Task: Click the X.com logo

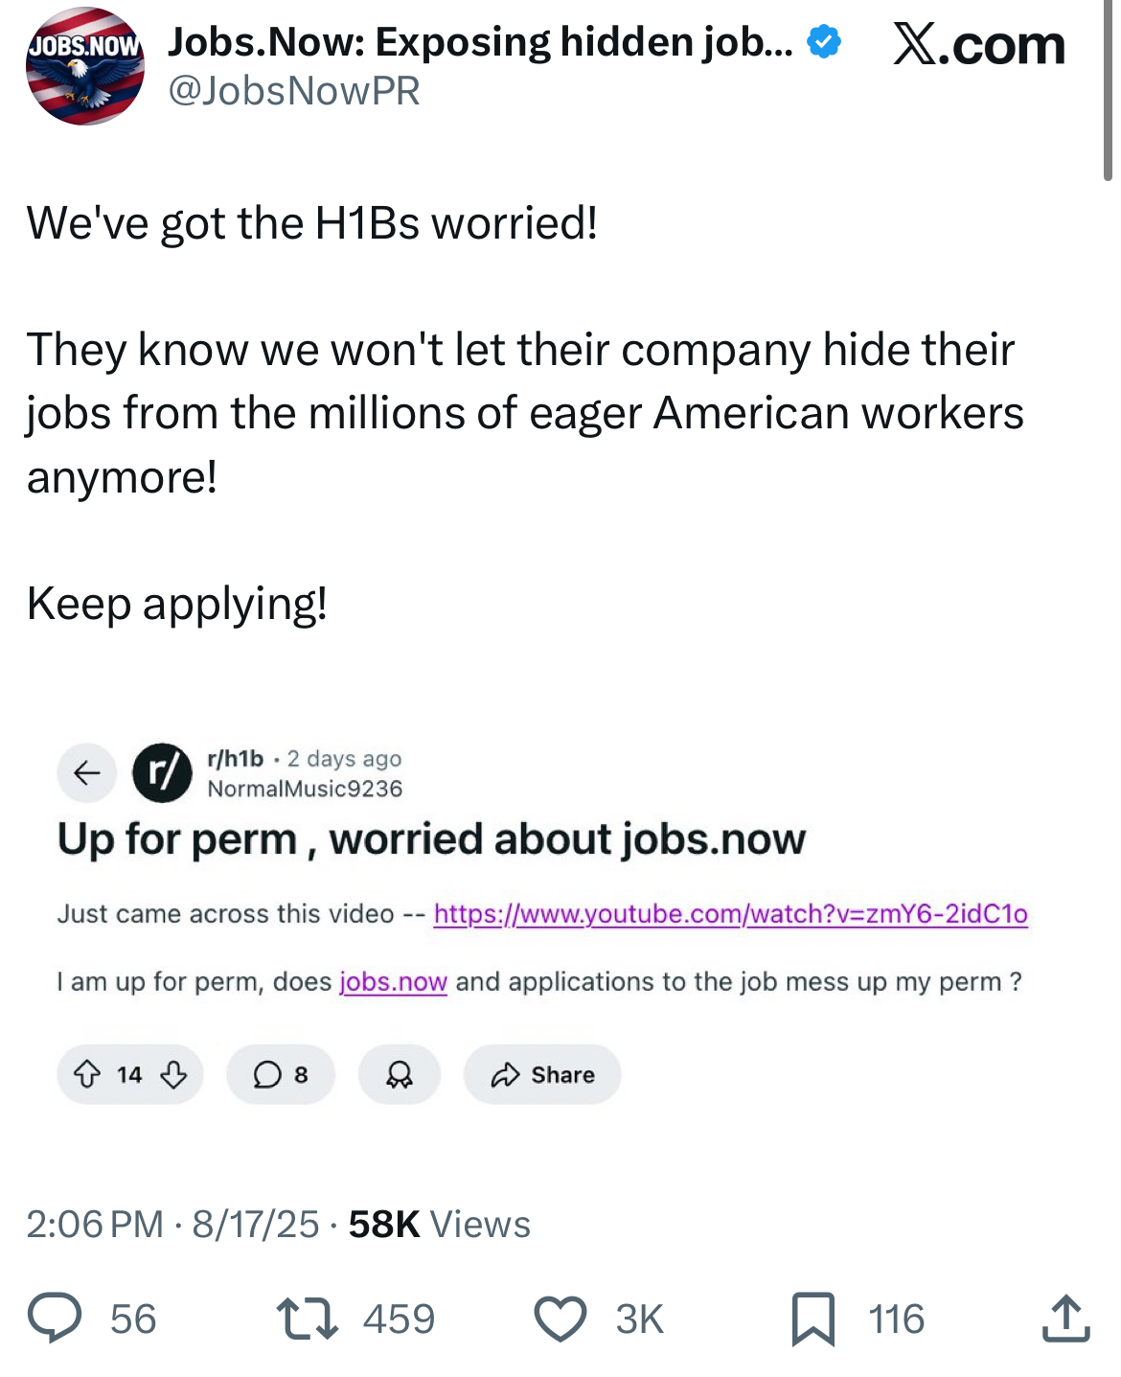Action: coord(978,45)
